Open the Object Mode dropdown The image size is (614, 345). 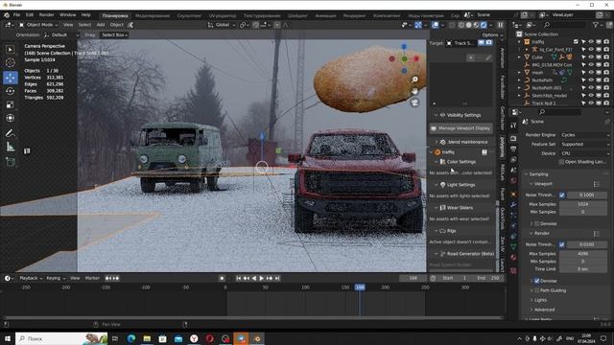[38, 25]
